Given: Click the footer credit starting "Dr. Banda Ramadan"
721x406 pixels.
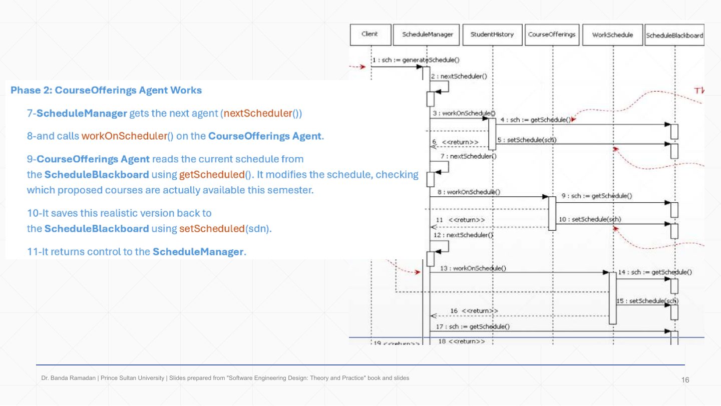Looking at the screenshot, I should click(225, 378).
